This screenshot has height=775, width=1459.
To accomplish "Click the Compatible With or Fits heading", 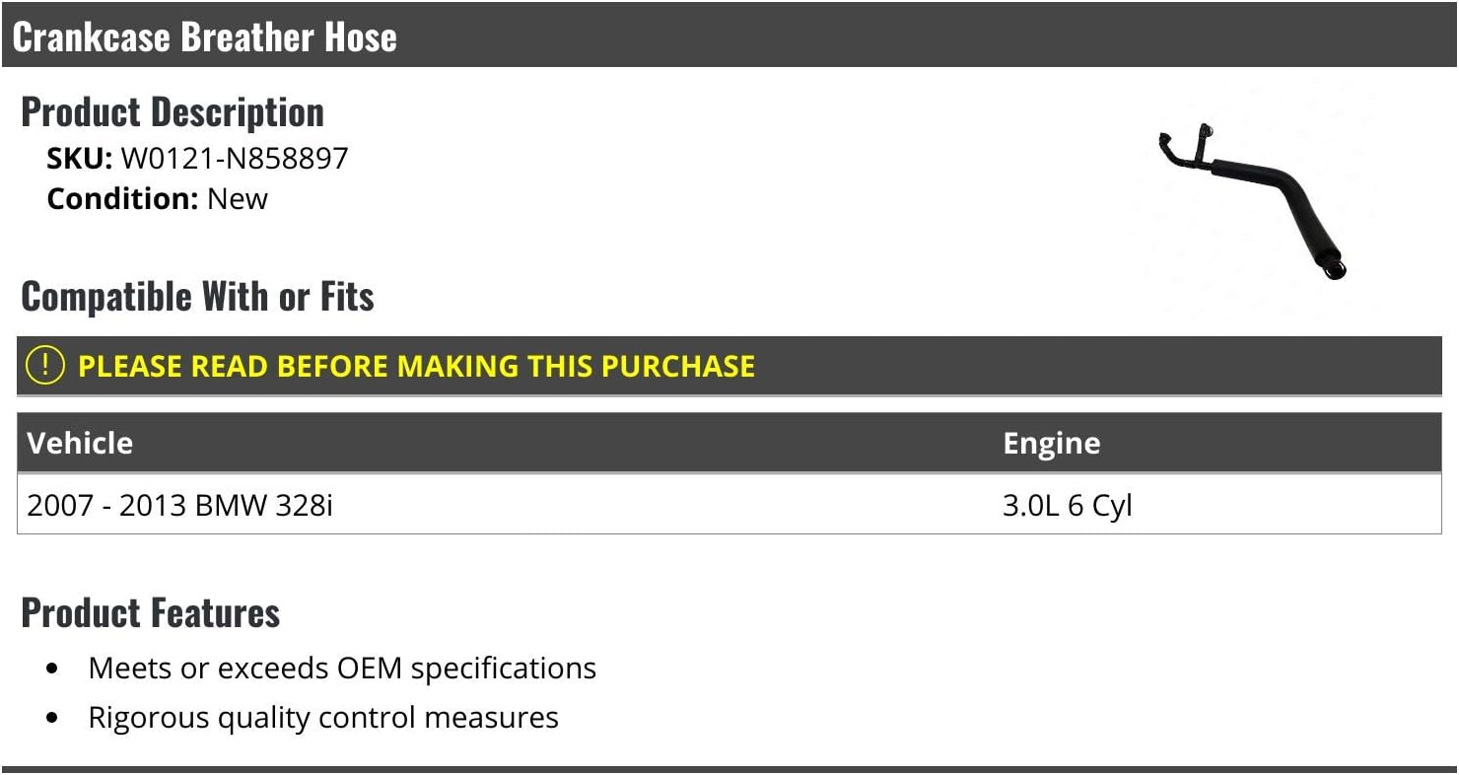I will pos(197,296).
